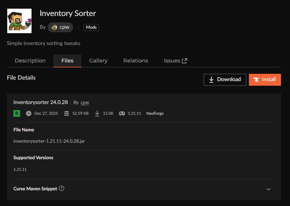Click the Inventory Sorter mod logo thumbnail
290x206 pixels.
(19, 21)
